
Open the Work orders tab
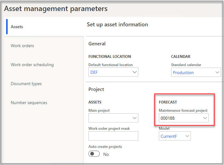pos(22,46)
